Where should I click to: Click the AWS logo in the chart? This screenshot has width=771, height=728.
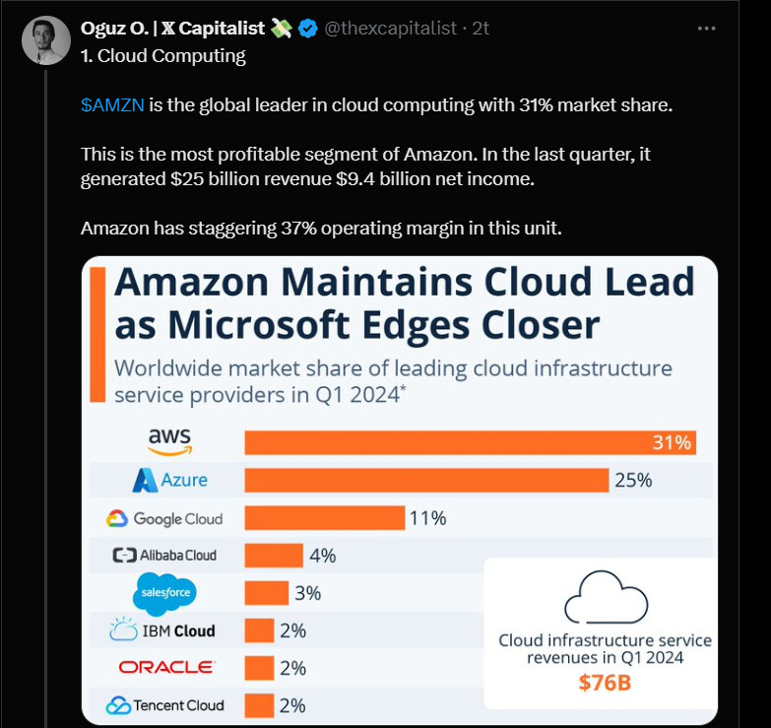[x=169, y=440]
